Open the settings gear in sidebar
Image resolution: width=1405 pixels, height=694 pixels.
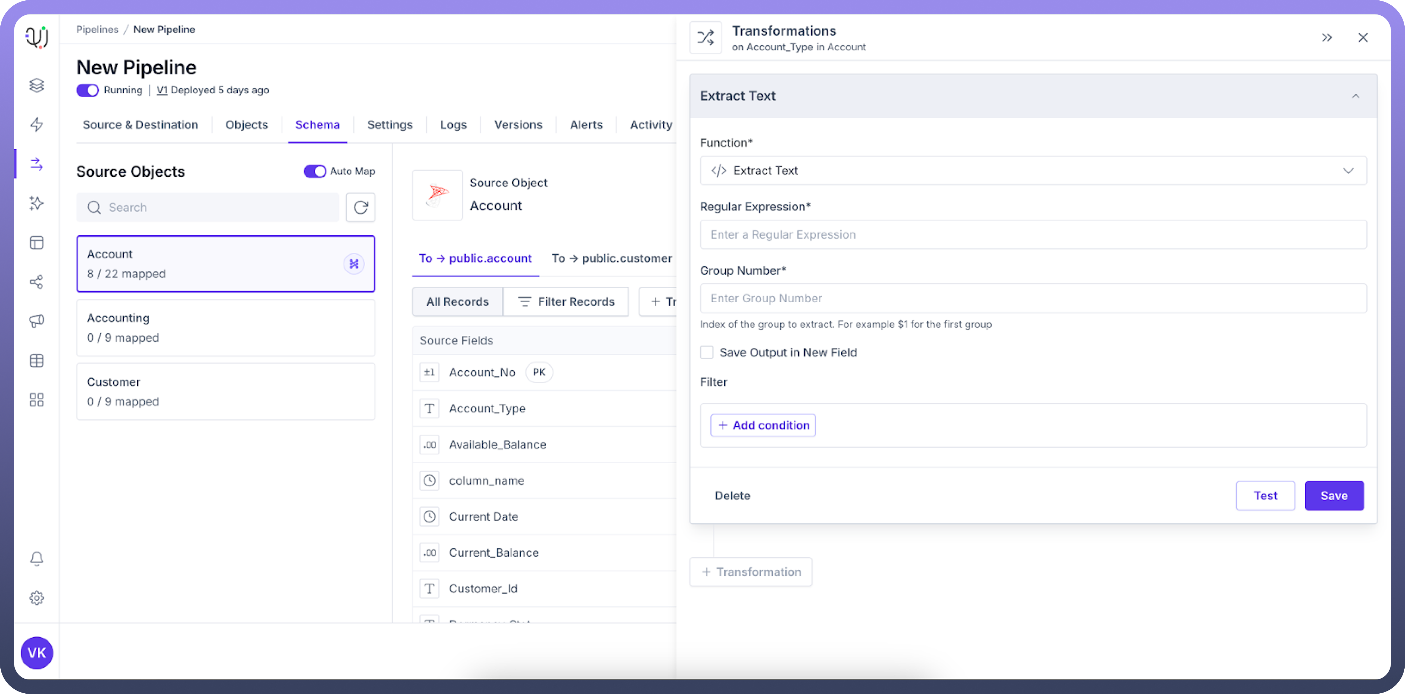[37, 598]
